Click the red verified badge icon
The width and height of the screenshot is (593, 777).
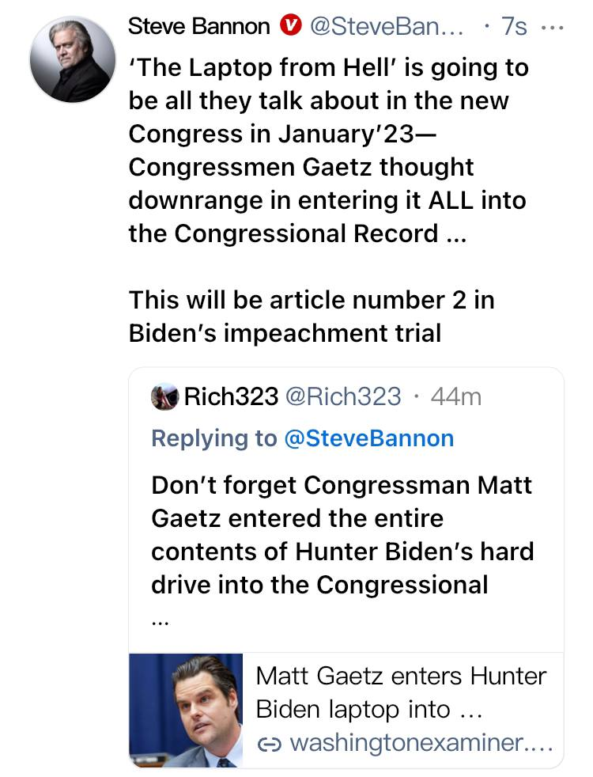pos(290,27)
